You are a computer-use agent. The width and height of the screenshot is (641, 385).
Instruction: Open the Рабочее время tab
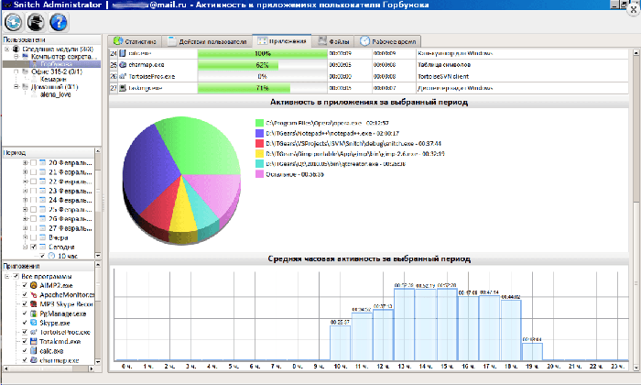point(388,41)
